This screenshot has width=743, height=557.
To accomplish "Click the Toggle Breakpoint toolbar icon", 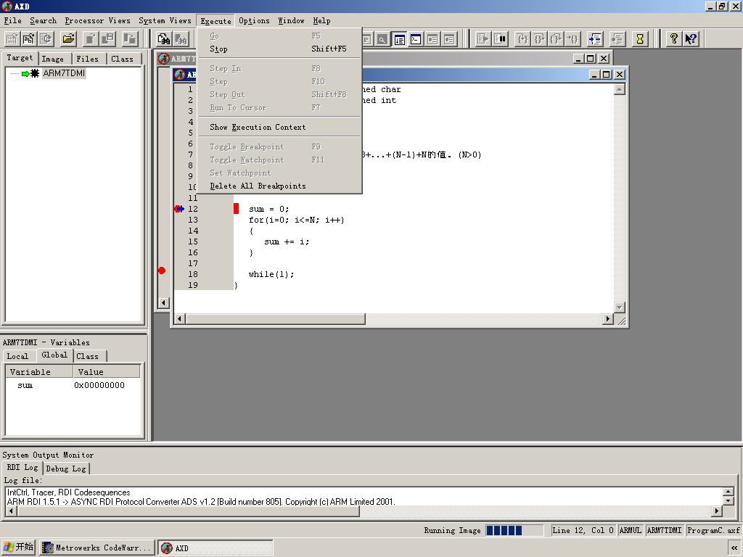I will tap(617, 39).
